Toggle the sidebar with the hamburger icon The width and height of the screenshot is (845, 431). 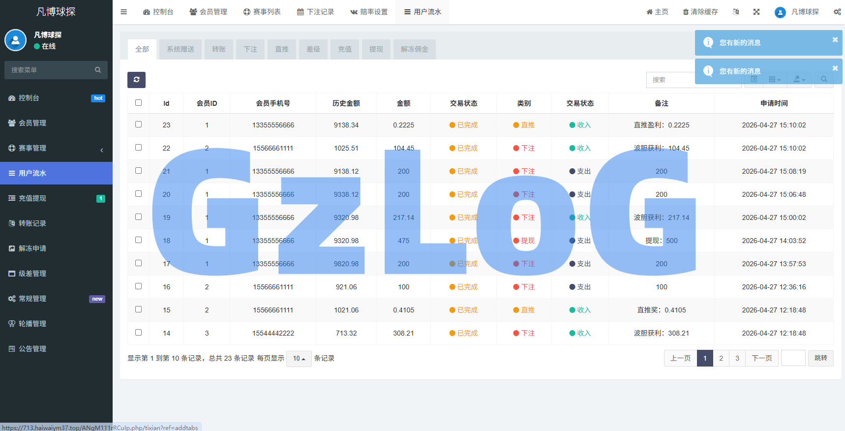pyautogui.click(x=123, y=12)
